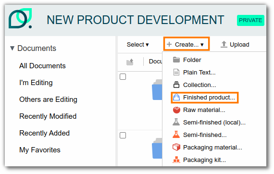
Task: Click the Upload button
Action: point(235,45)
